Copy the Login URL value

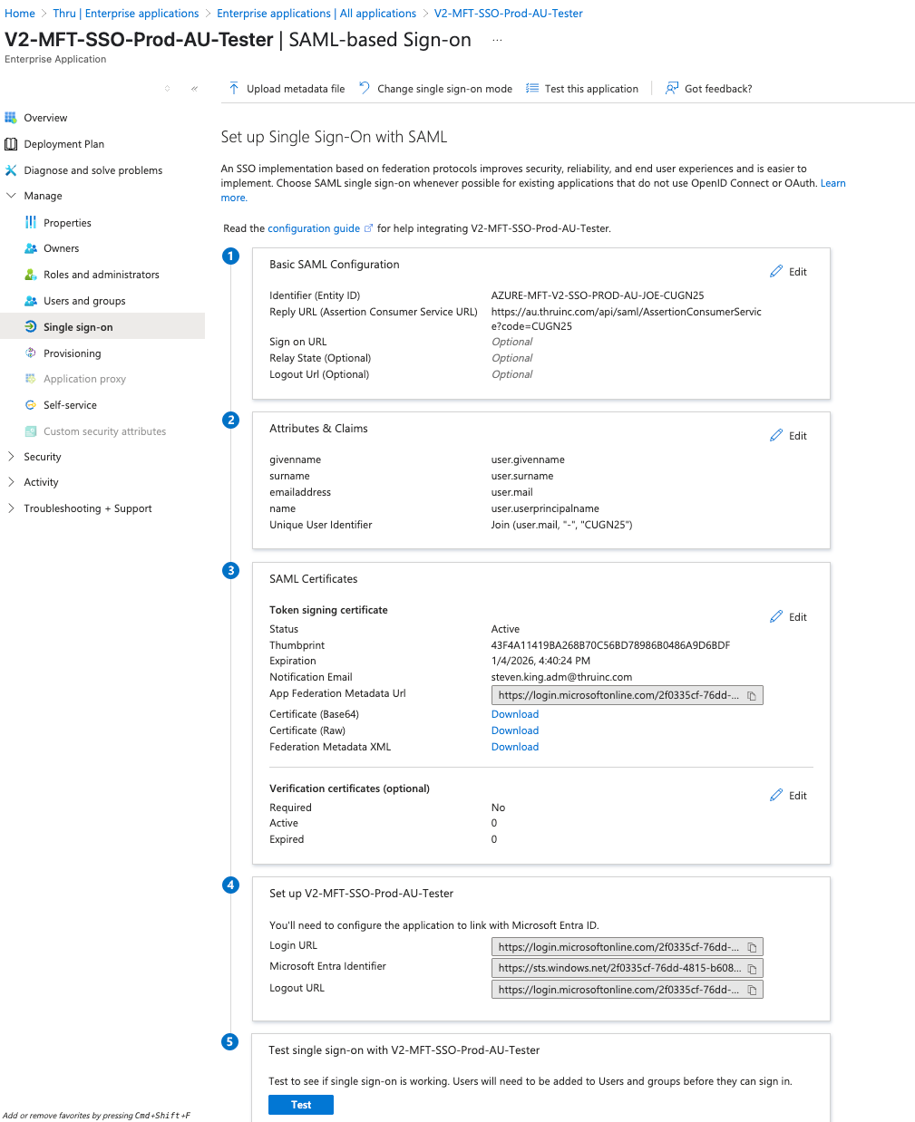coord(752,948)
